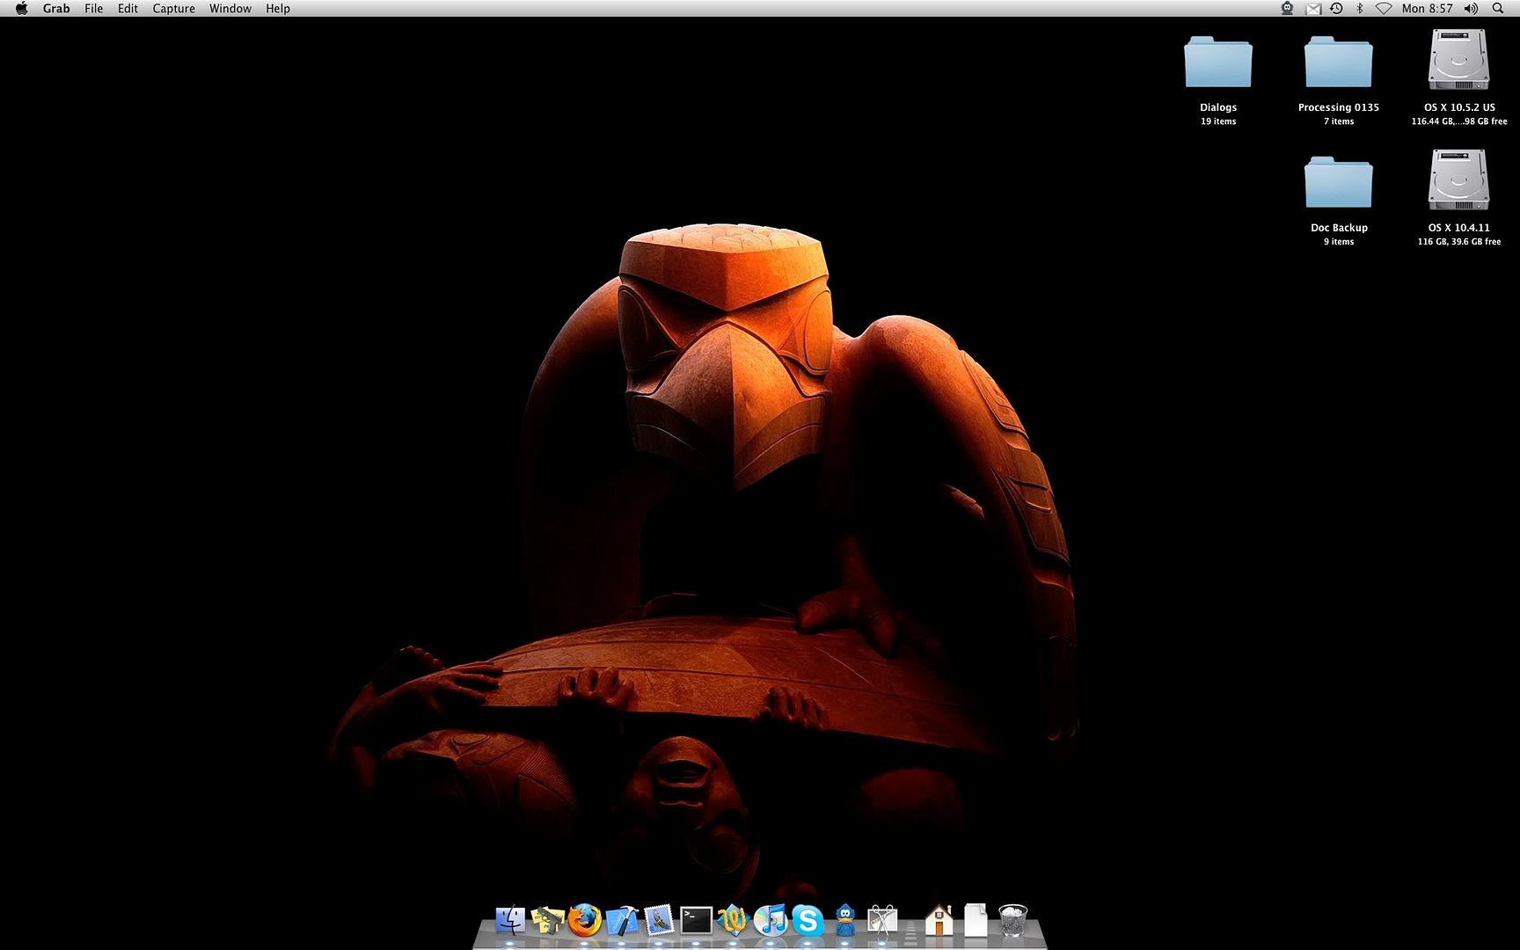The height and width of the screenshot is (950, 1520).
Task: Launch Terminal from the dock
Action: [696, 921]
